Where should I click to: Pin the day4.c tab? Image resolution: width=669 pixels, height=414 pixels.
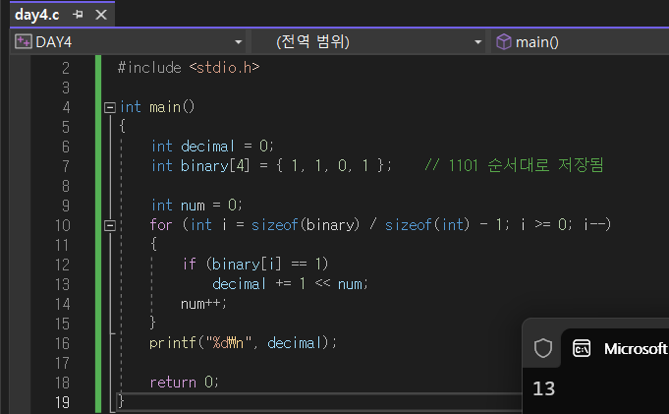[78, 15]
